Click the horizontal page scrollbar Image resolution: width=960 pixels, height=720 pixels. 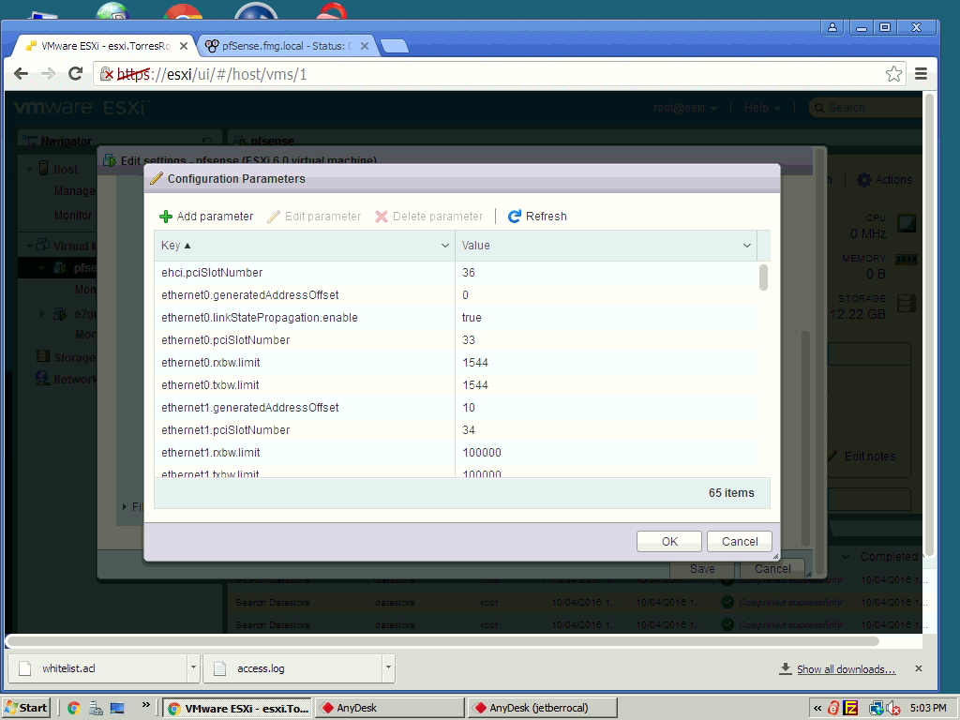(x=442, y=641)
